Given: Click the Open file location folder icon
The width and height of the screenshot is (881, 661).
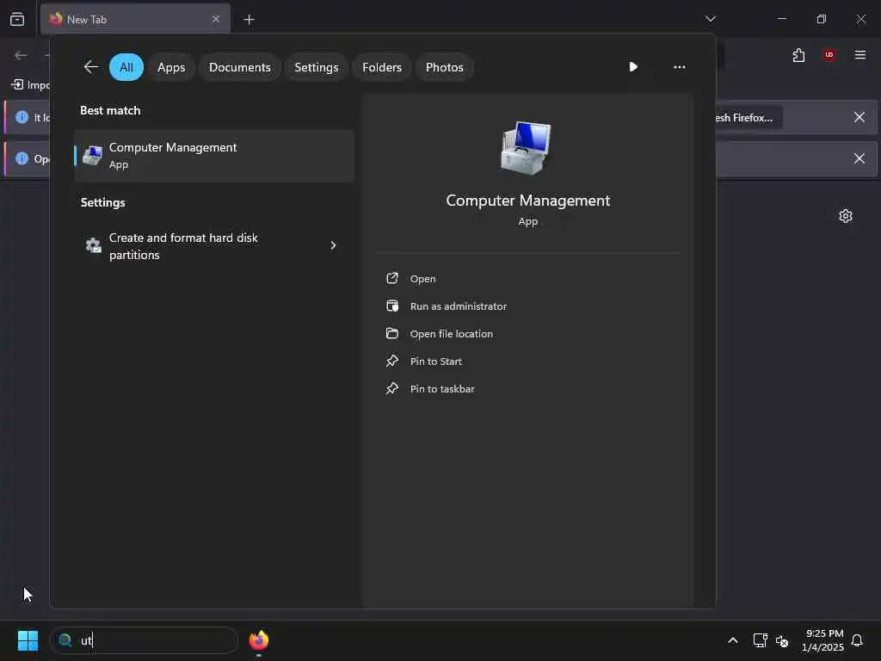Looking at the screenshot, I should coord(392,333).
